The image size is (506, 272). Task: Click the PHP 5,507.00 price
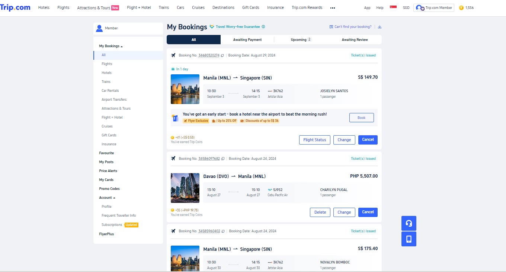click(x=364, y=176)
